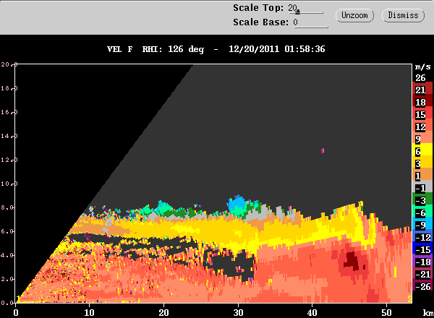The height and width of the screenshot is (318, 434).
Task: Click the timestamp 12/20/2011 01:58:36
Action: (277, 49)
